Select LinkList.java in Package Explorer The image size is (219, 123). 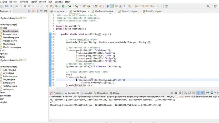click(9, 83)
